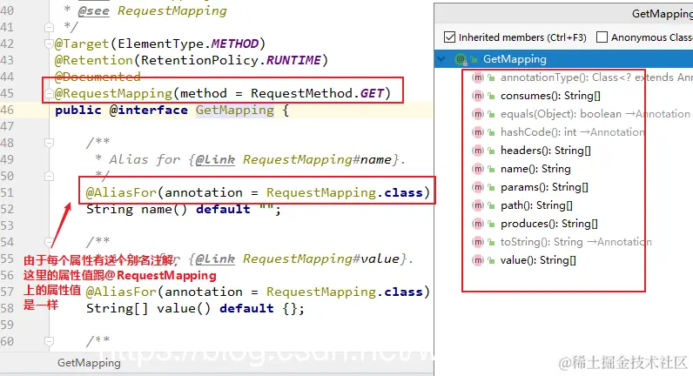The width and height of the screenshot is (693, 376).
Task: Click GetMapping interface name on line 46
Action: [x=235, y=110]
